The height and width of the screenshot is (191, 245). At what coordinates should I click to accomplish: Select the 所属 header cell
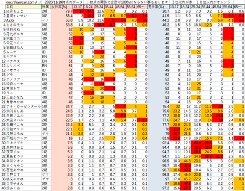[x=46, y=7]
